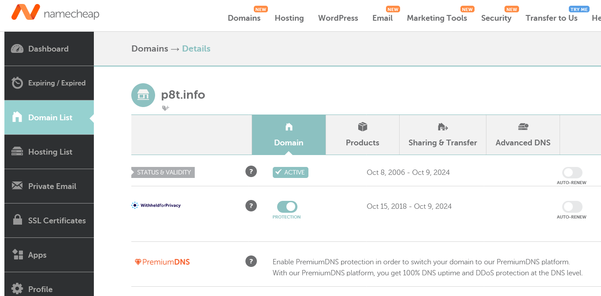Toggle auto-renew for WithheldforPrivacy row
Viewport: 601px width, 296px height.
tap(572, 207)
